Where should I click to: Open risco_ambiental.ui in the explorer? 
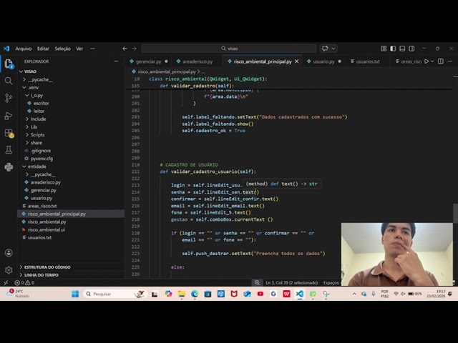(46, 229)
